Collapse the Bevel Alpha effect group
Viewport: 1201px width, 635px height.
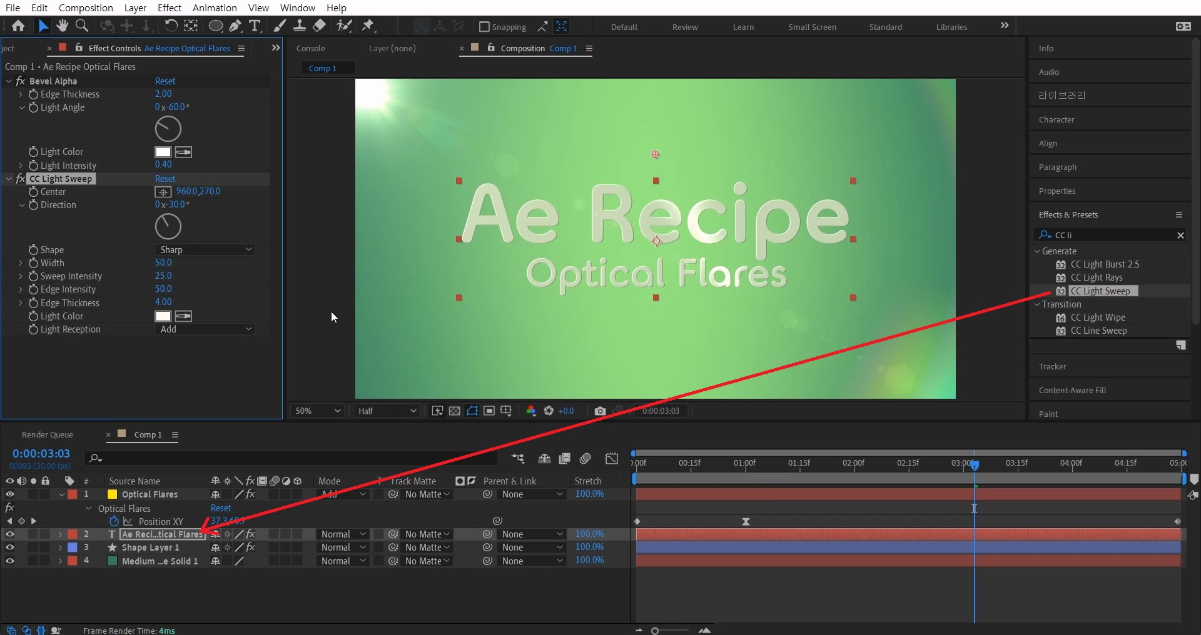[x=9, y=81]
